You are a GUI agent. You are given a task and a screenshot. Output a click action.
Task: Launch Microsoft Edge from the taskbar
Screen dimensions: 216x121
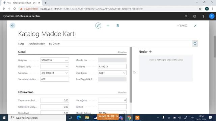point(79,118)
